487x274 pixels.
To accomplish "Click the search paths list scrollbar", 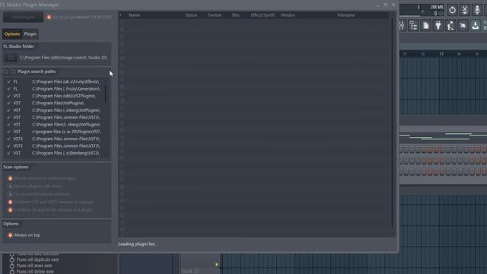I will 106,93.
